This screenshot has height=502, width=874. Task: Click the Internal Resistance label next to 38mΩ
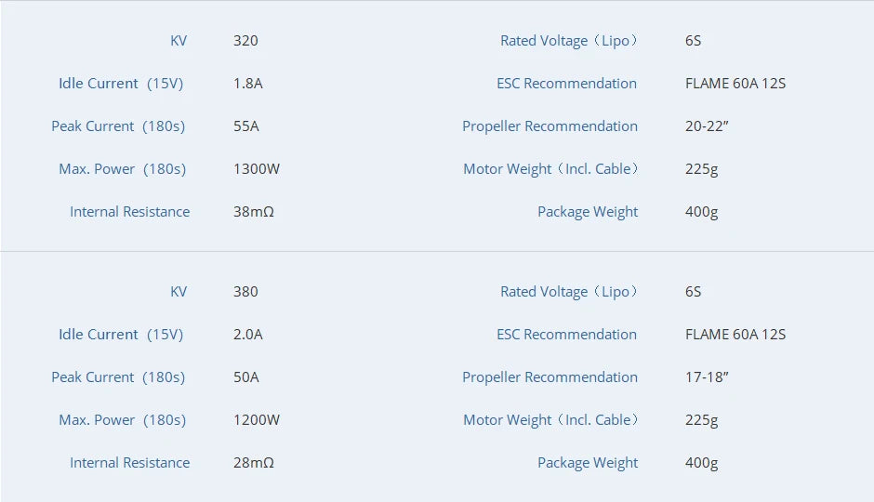tap(129, 212)
